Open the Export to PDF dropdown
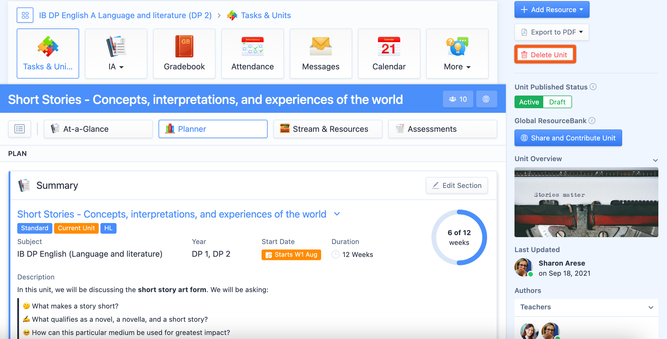The image size is (667, 339). (x=552, y=32)
